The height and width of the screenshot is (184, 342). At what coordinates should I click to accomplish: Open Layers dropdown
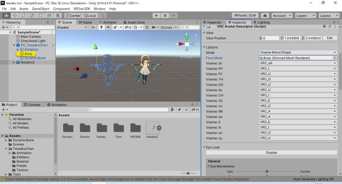[x=306, y=16]
